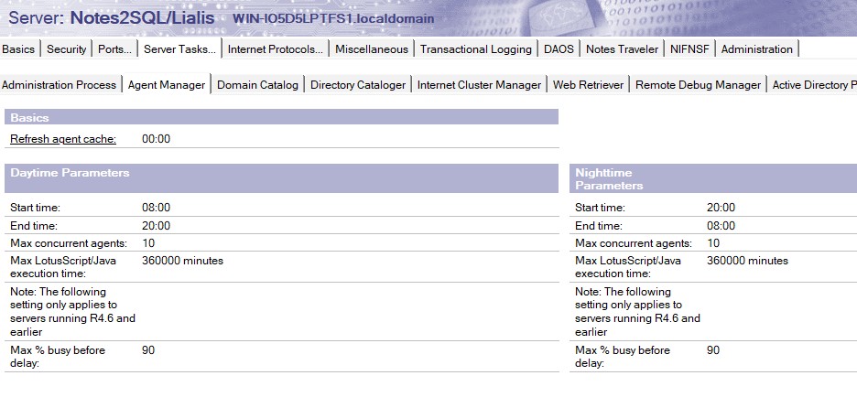Viewport: 857px width, 397px height.
Task: Select the Domain Catalog sub-tab
Action: point(257,85)
